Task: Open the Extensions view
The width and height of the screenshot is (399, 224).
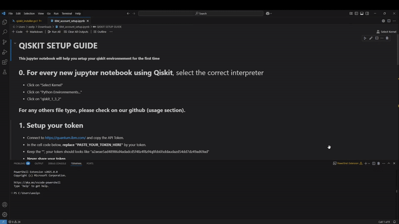Action: 4,62
